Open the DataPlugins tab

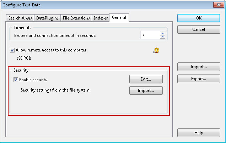[x=47, y=18]
